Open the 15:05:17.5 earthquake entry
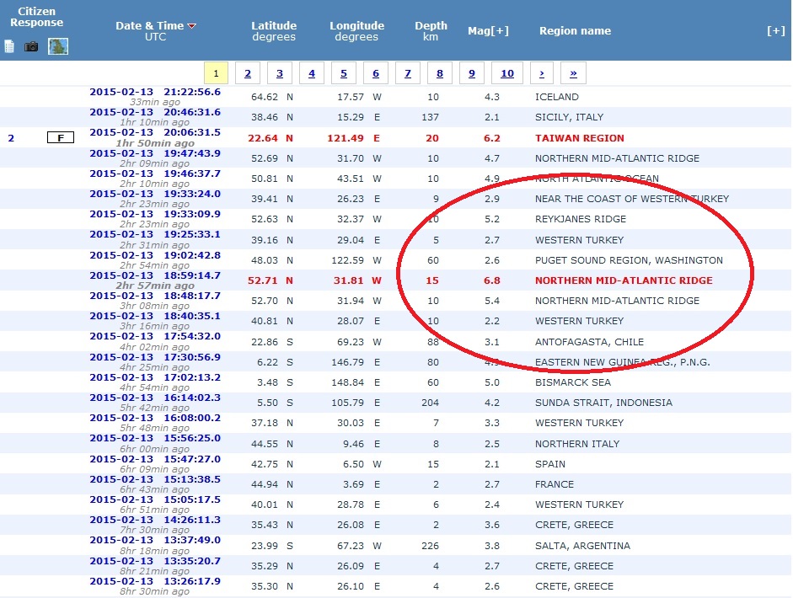 click(155, 499)
